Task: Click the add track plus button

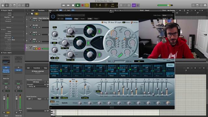Action: click(x=28, y=14)
